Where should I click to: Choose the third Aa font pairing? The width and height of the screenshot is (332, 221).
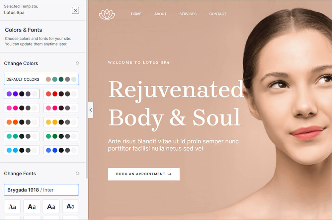tap(51, 206)
